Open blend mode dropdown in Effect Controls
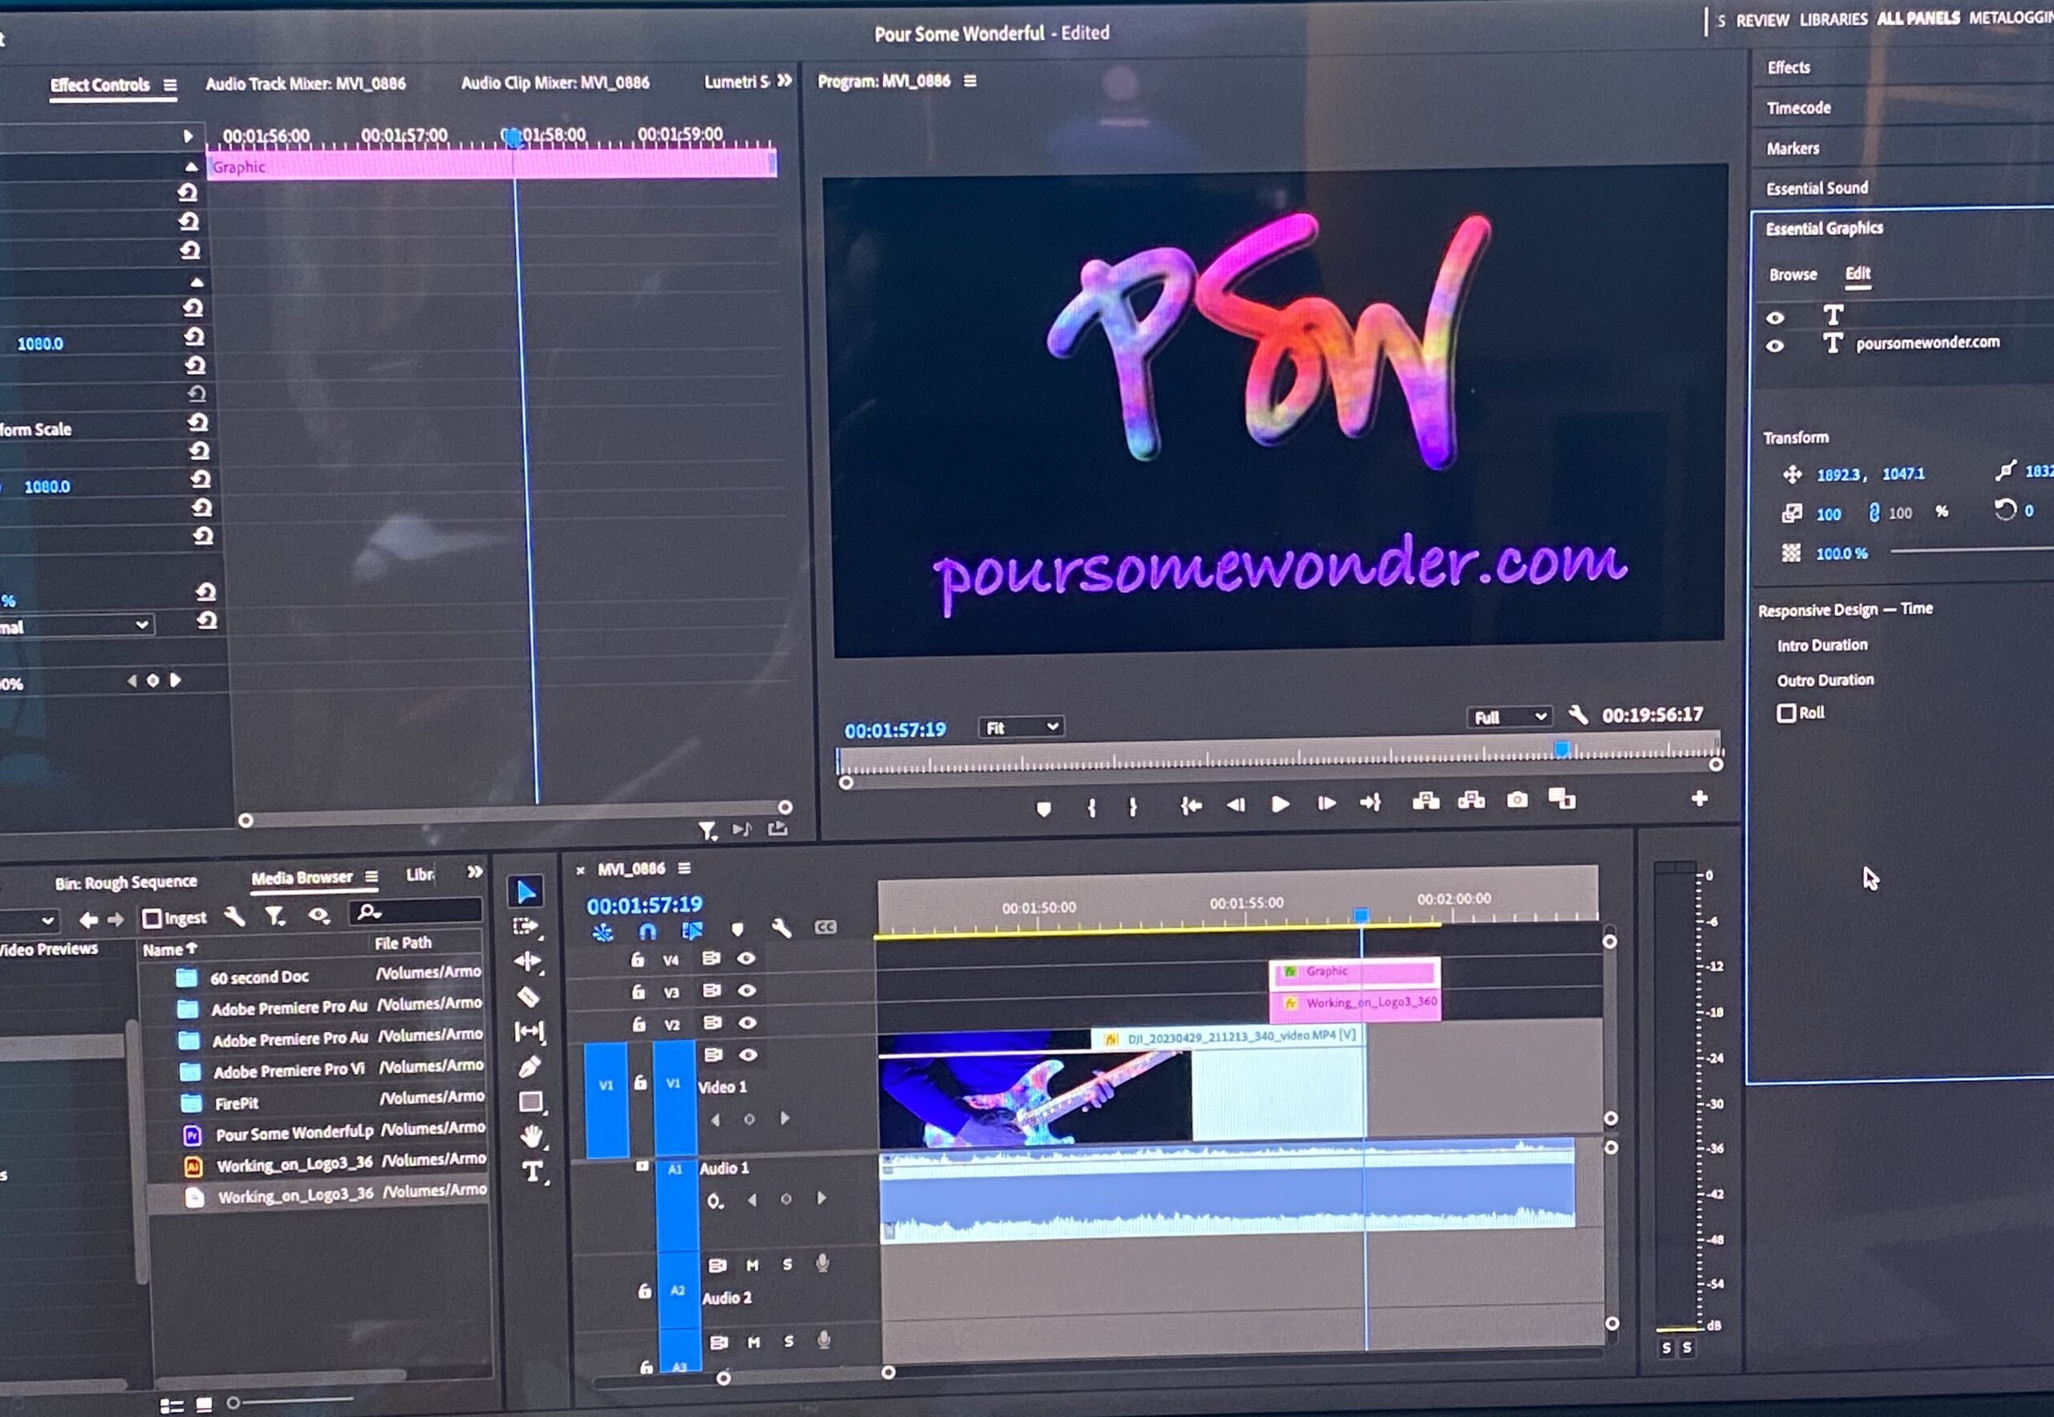The height and width of the screenshot is (1417, 2054). click(77, 626)
